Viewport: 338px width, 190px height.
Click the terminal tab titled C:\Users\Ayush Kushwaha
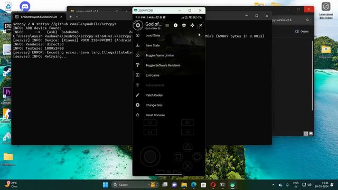(39, 17)
